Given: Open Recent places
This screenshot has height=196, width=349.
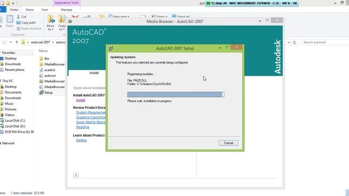Looking at the screenshot, I should 15,70.
